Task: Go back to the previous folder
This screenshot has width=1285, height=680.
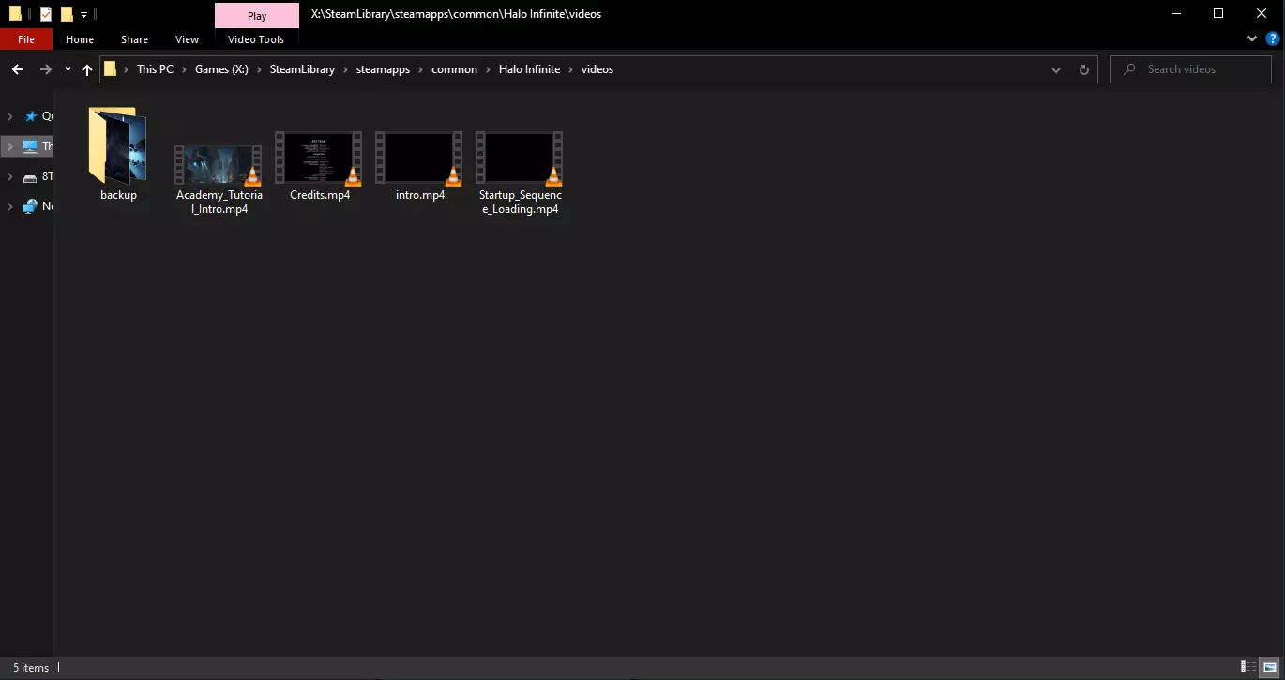Action: pos(18,69)
